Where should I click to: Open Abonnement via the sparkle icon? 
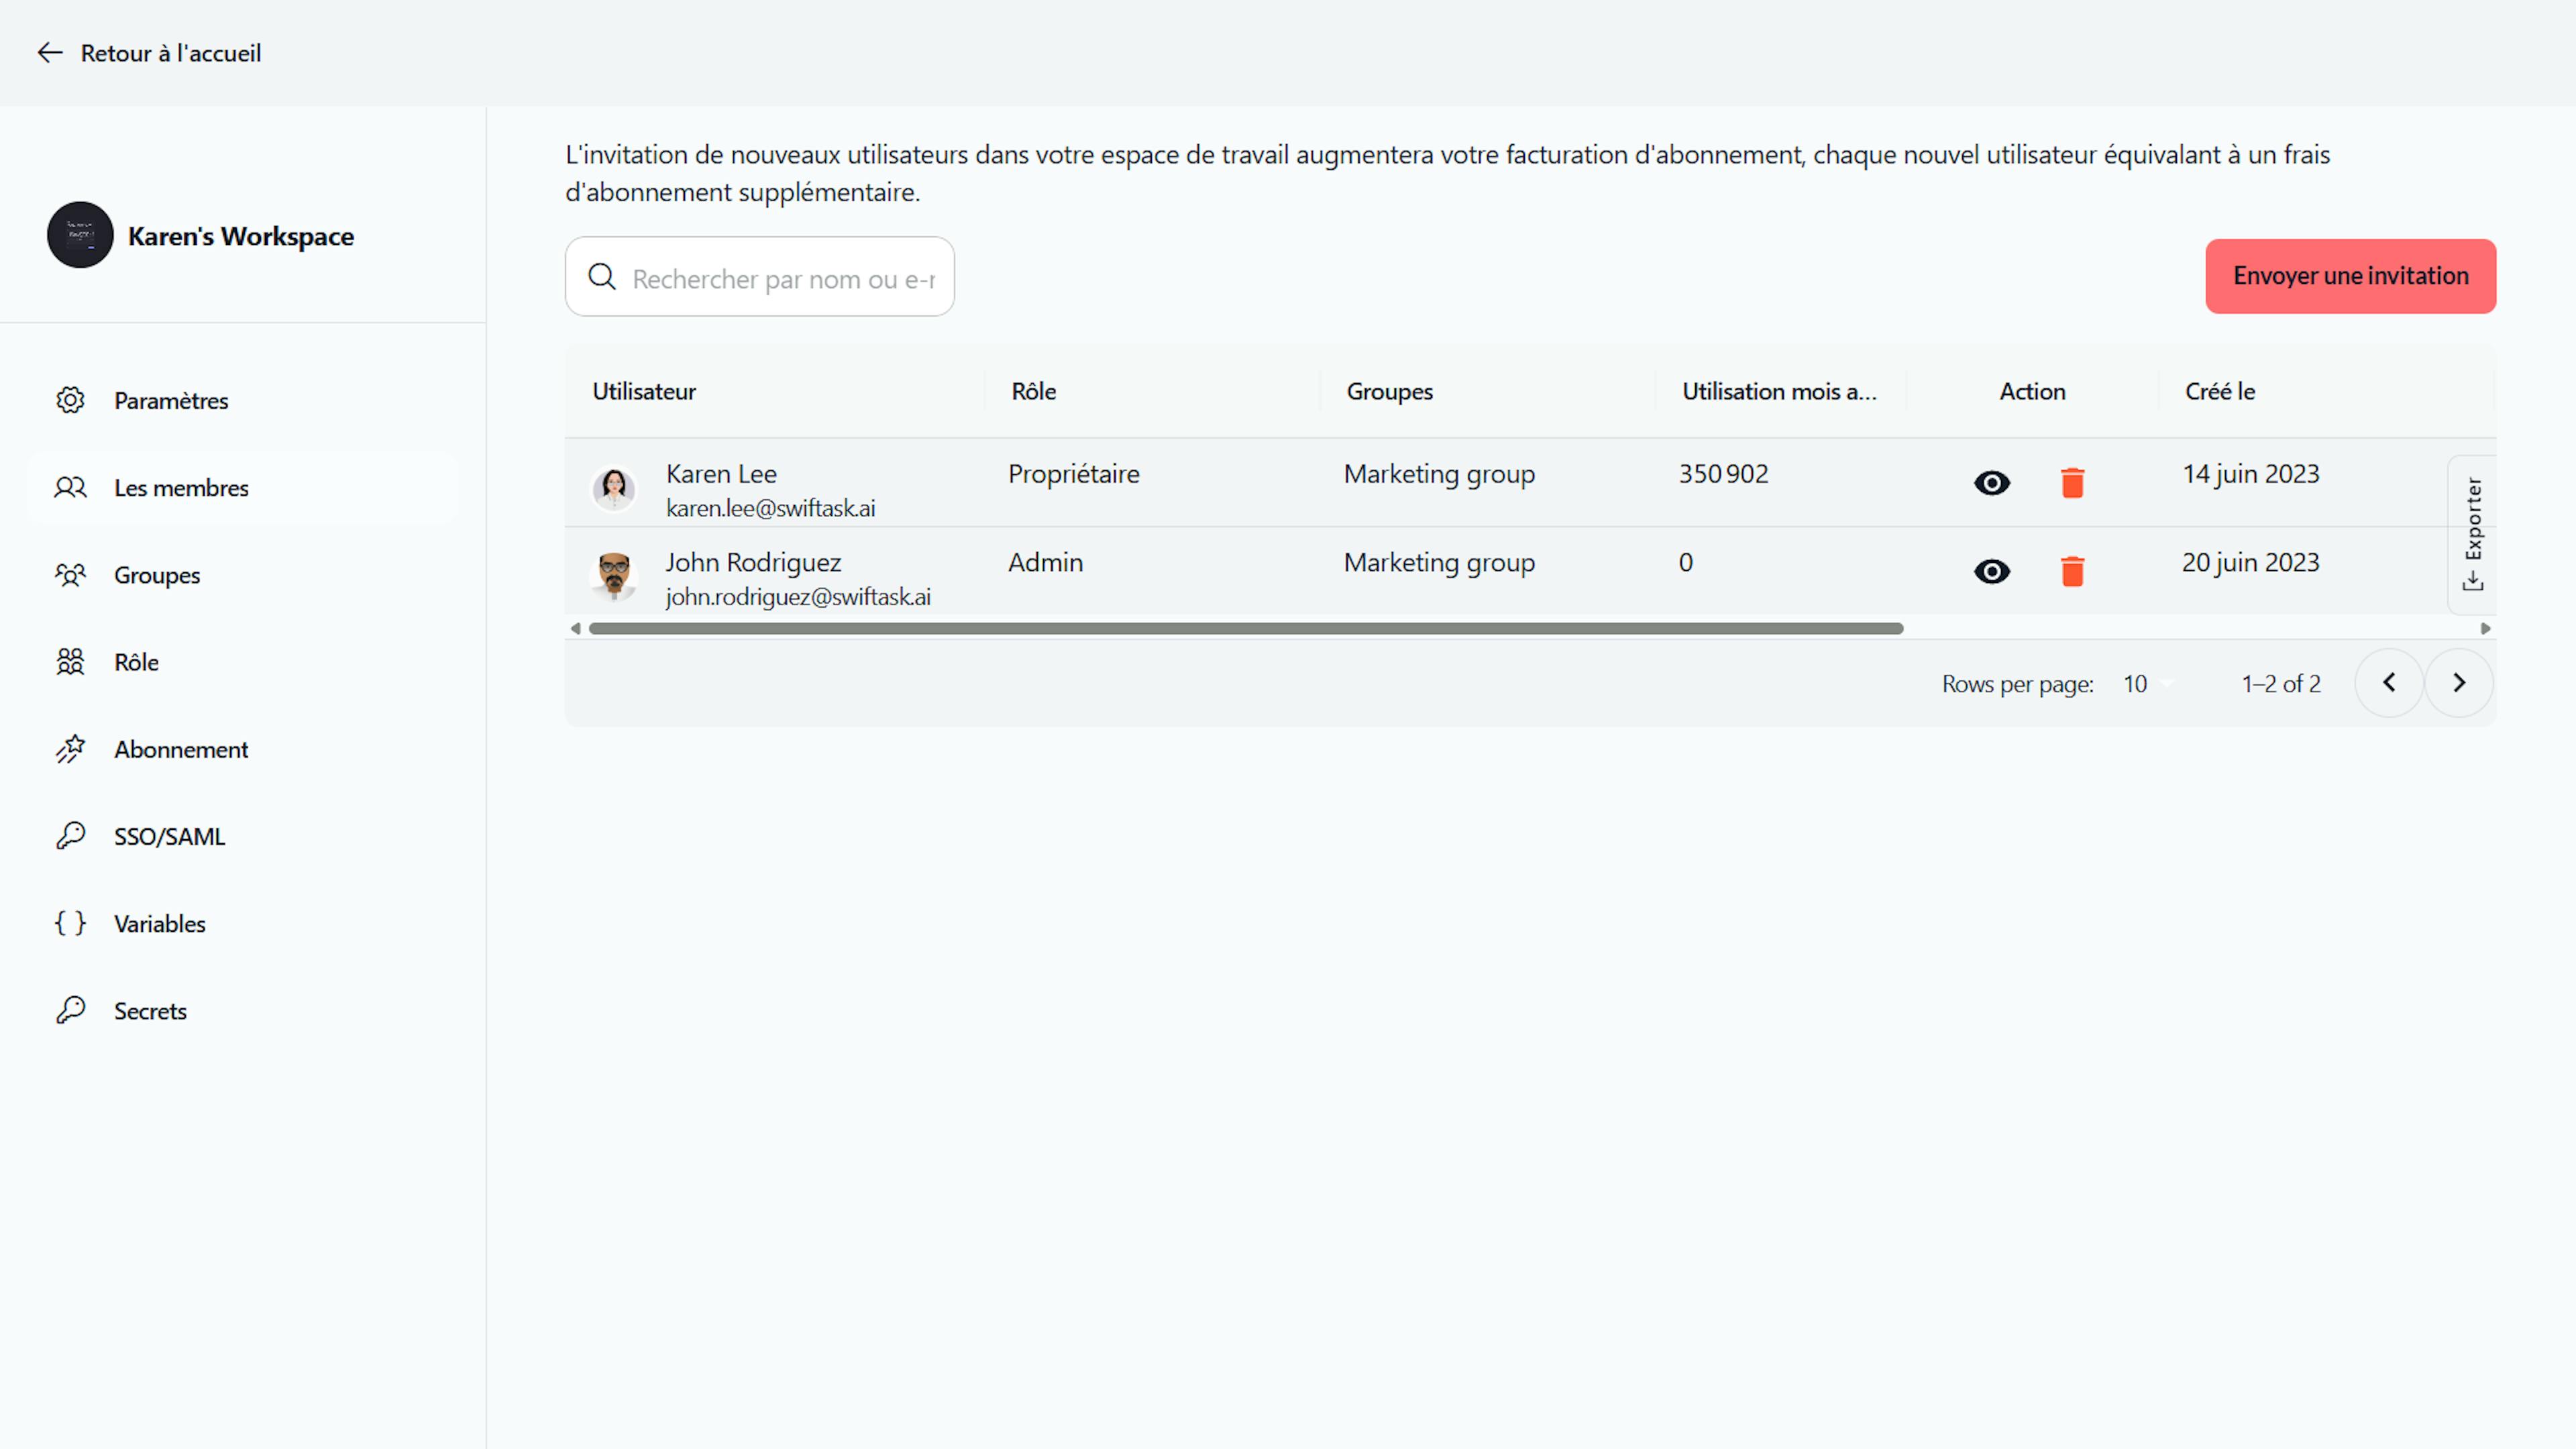70,749
